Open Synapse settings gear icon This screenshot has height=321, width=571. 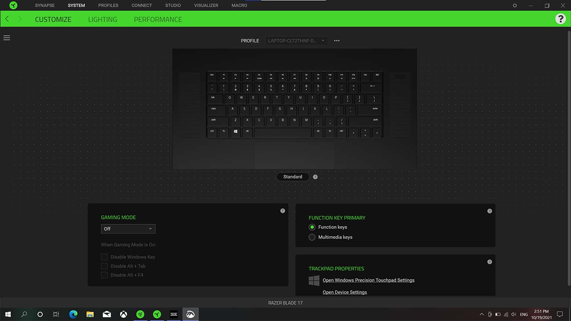pyautogui.click(x=514, y=5)
